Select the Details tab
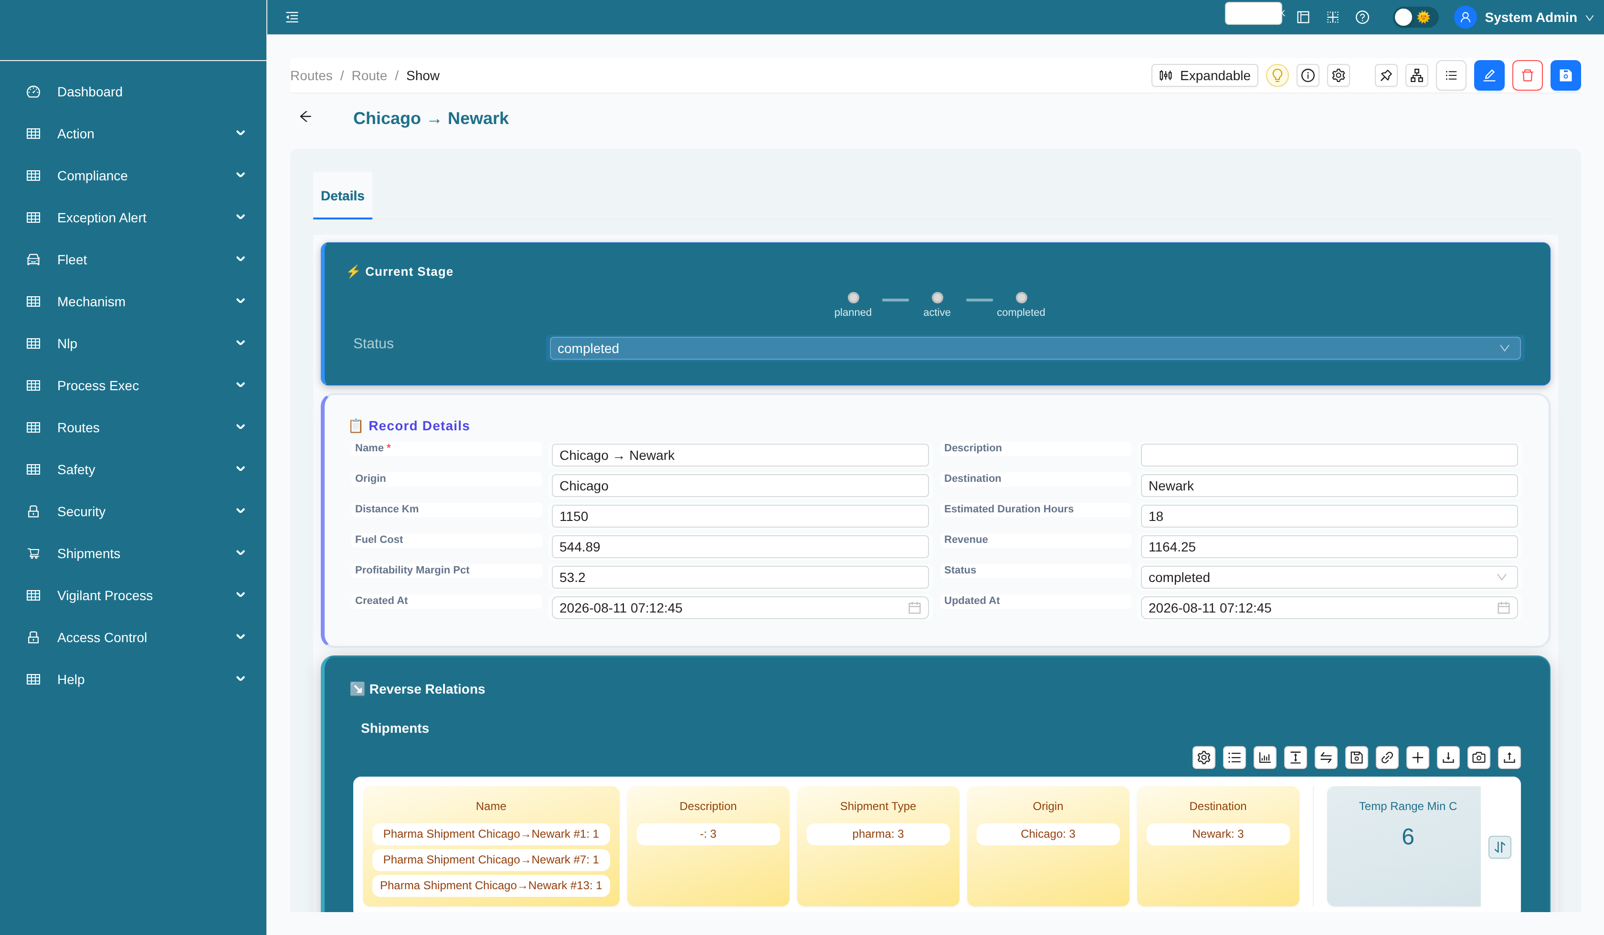The height and width of the screenshot is (935, 1604). click(x=342, y=196)
